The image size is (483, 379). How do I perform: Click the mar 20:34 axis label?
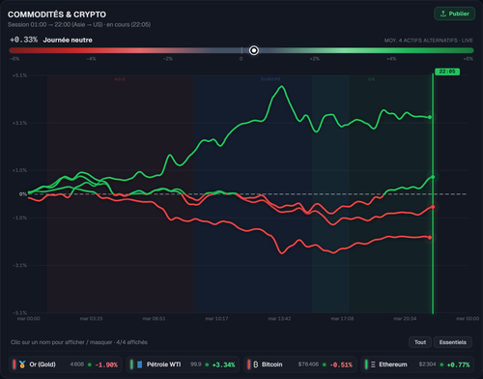(405, 318)
